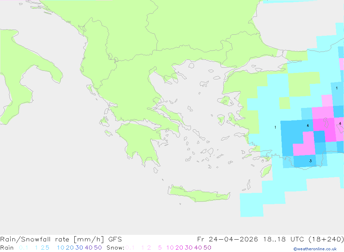Screen dimensions: 344x252
Task: Select the 10 value in Snow legend
Action: point(170,248)
